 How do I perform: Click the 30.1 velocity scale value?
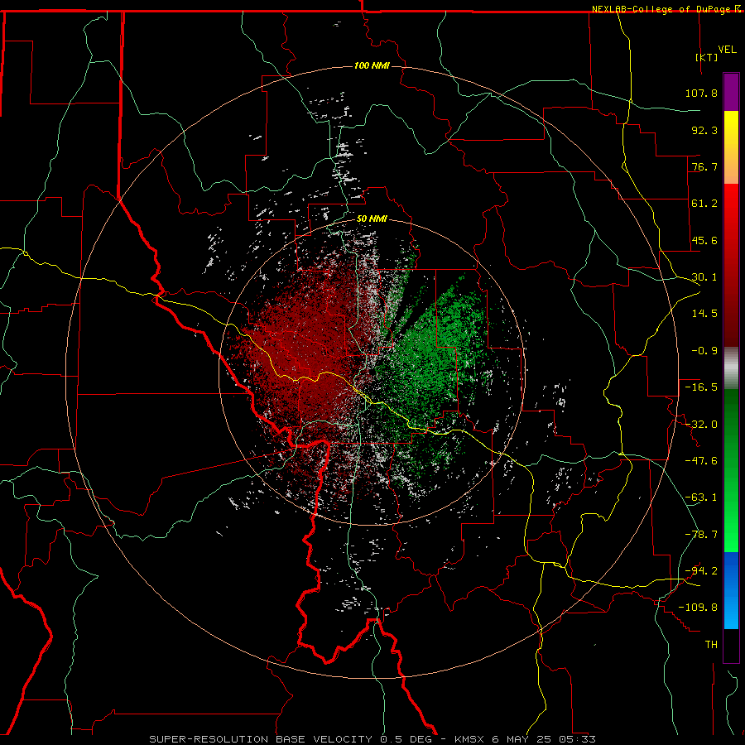coord(704,277)
